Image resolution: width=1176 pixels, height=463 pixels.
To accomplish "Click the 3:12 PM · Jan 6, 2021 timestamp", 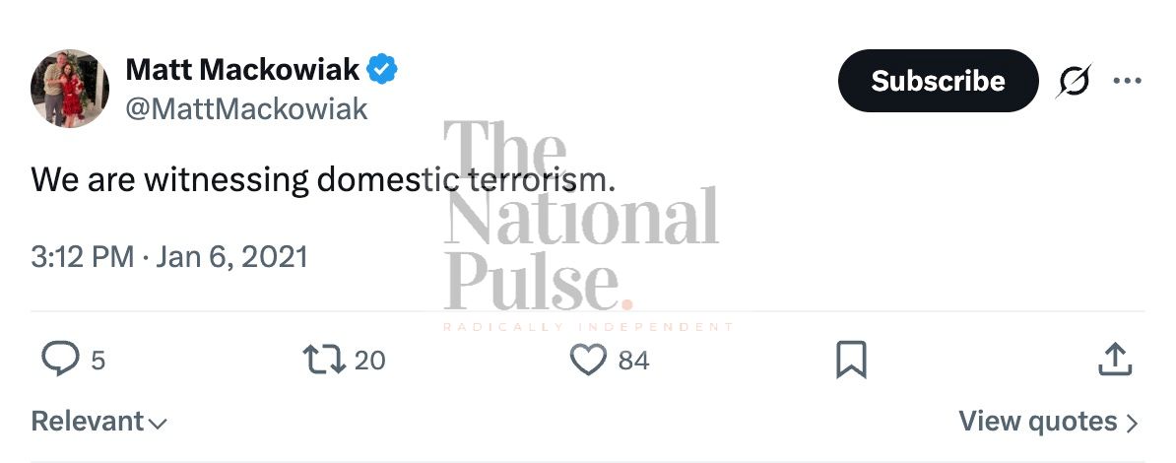I will (x=169, y=257).
